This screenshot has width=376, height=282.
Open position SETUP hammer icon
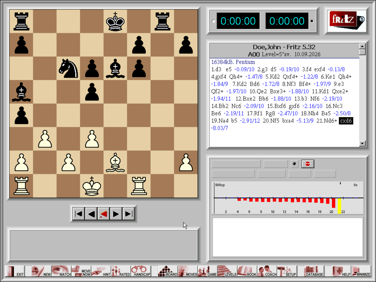pos(287,271)
